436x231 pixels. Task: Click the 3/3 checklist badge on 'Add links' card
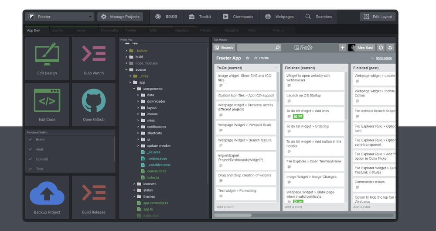pyautogui.click(x=298, y=117)
